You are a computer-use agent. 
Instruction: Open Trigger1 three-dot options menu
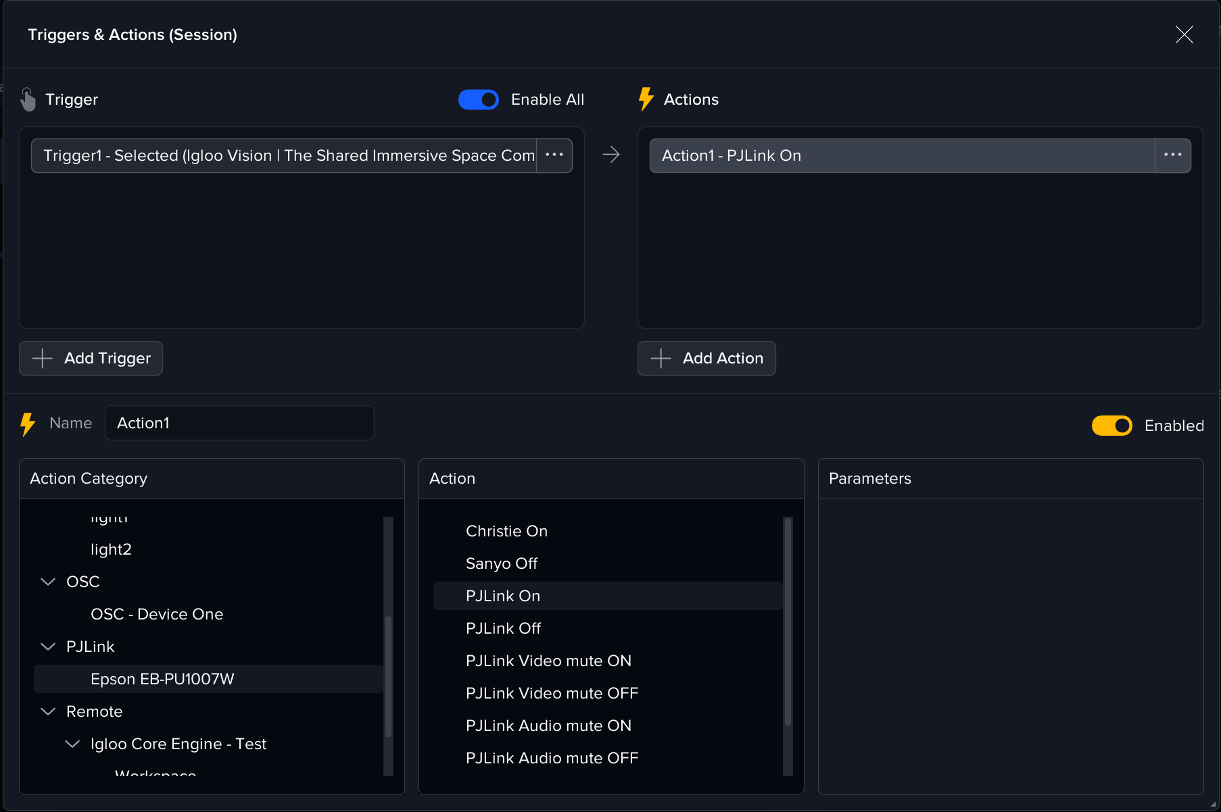(554, 155)
